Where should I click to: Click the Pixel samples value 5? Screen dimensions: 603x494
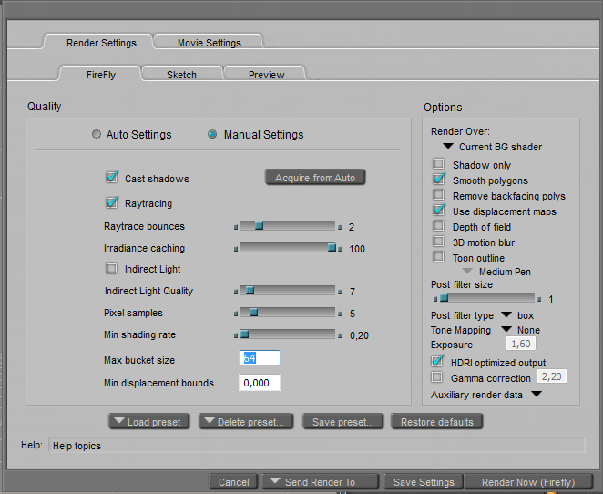pos(353,314)
